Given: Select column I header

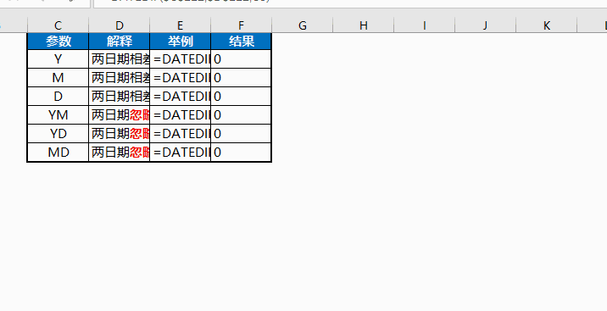Looking at the screenshot, I should tap(424, 25).
